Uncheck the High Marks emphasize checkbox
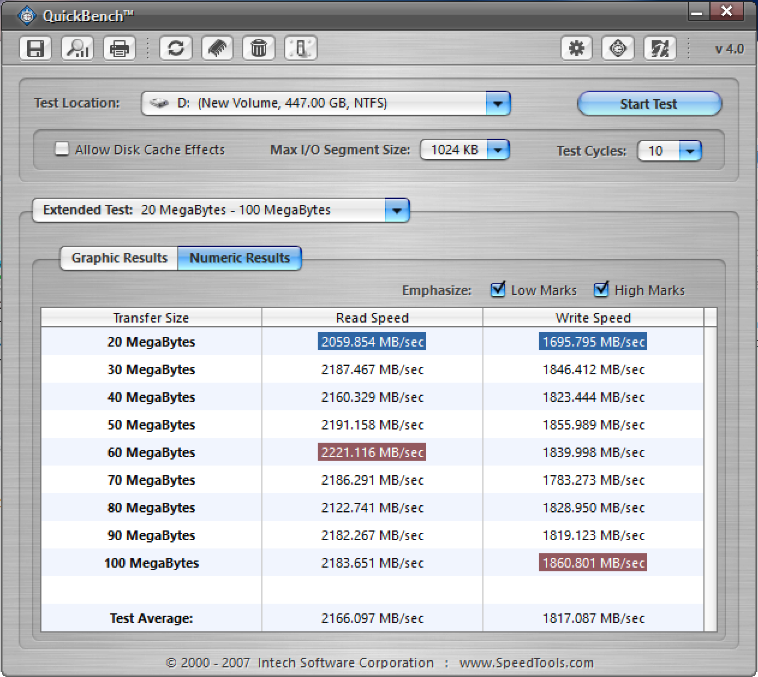The image size is (758, 677). click(601, 290)
